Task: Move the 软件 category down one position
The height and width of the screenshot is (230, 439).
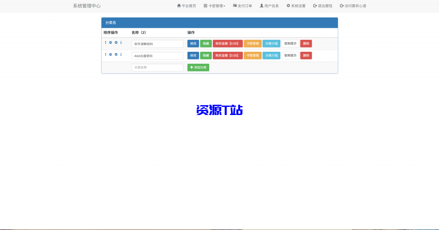Action: coord(116,42)
